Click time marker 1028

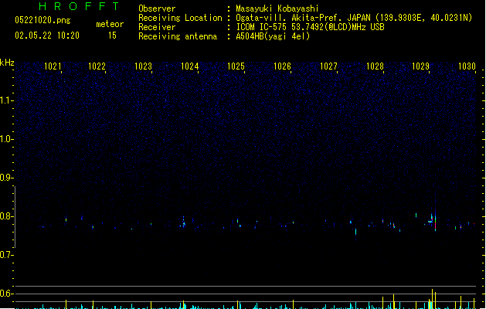click(375, 66)
